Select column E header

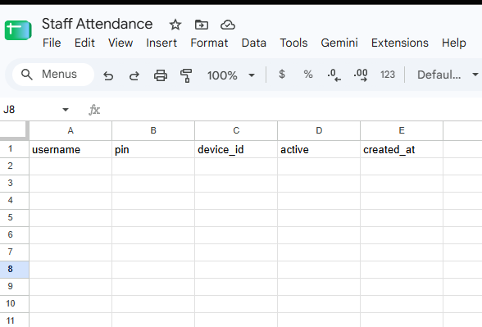click(x=402, y=130)
